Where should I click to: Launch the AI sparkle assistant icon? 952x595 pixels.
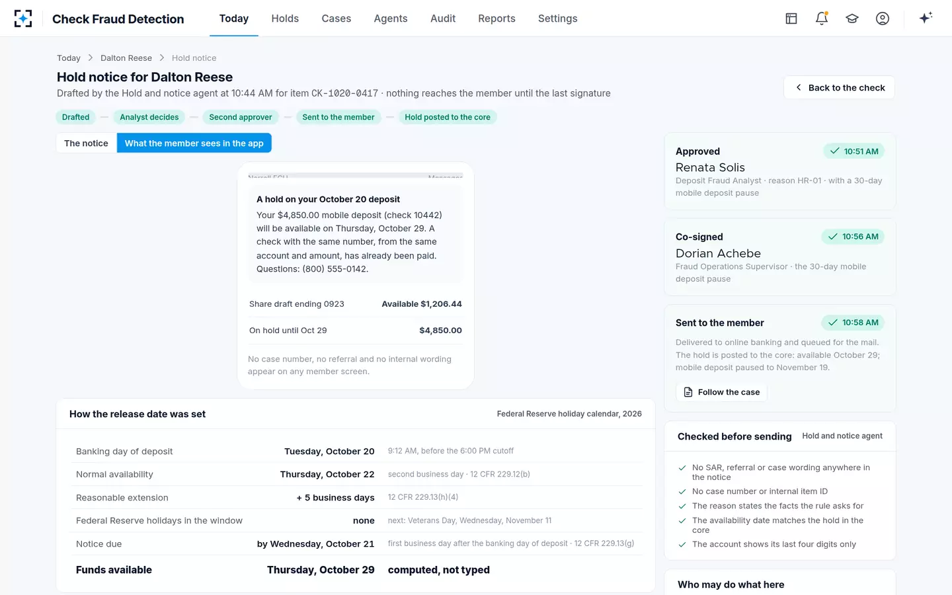point(926,18)
